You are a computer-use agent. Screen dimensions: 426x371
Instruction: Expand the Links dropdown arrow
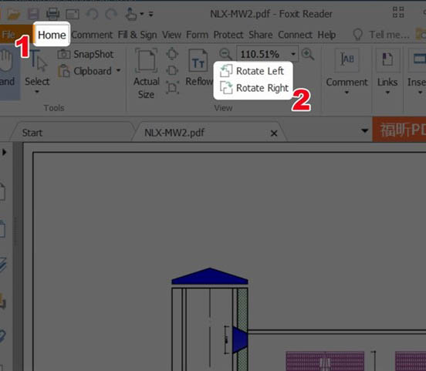pyautogui.click(x=387, y=93)
